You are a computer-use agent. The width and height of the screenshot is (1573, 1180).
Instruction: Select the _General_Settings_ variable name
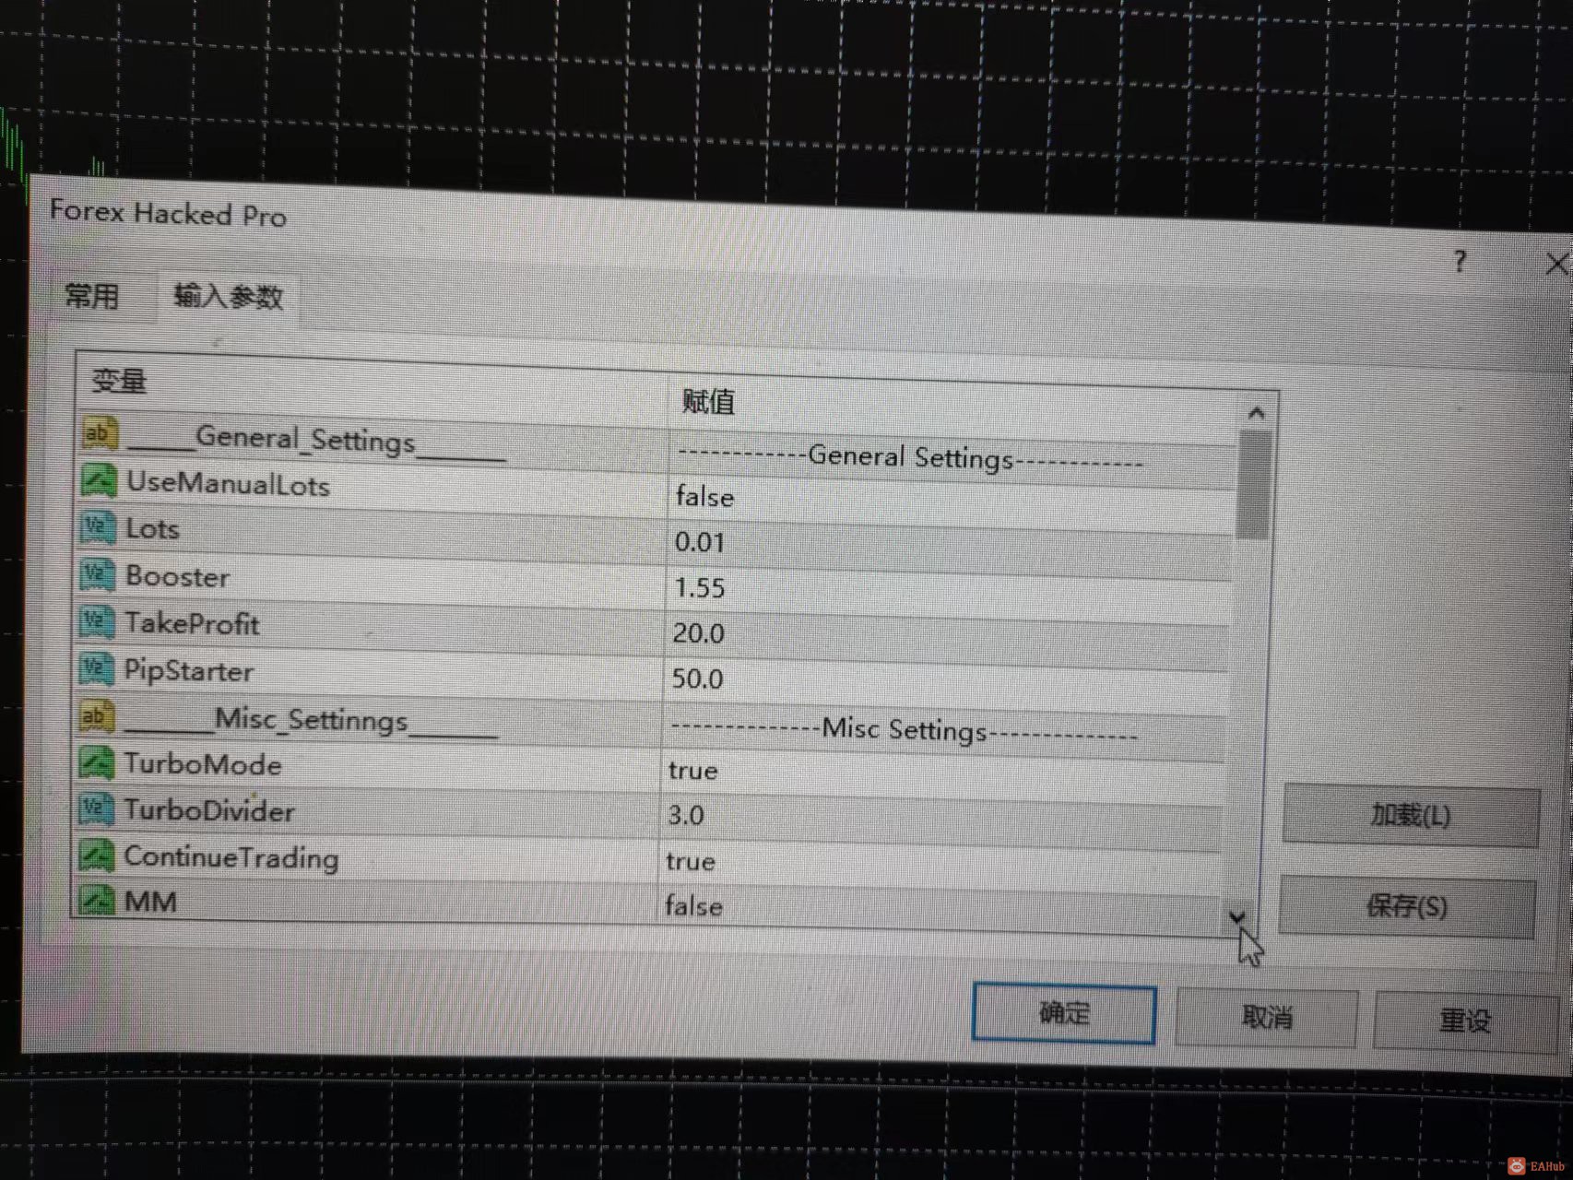coord(316,441)
